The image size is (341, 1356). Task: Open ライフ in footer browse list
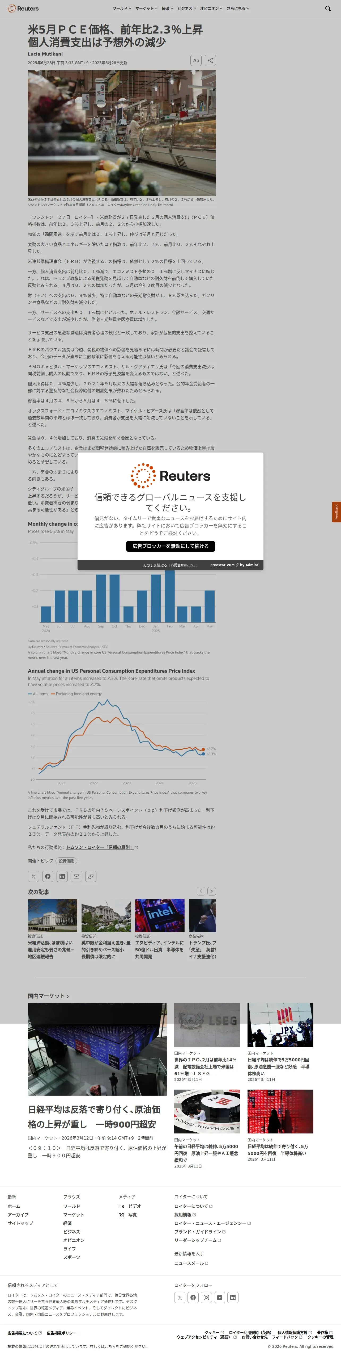(69, 1249)
